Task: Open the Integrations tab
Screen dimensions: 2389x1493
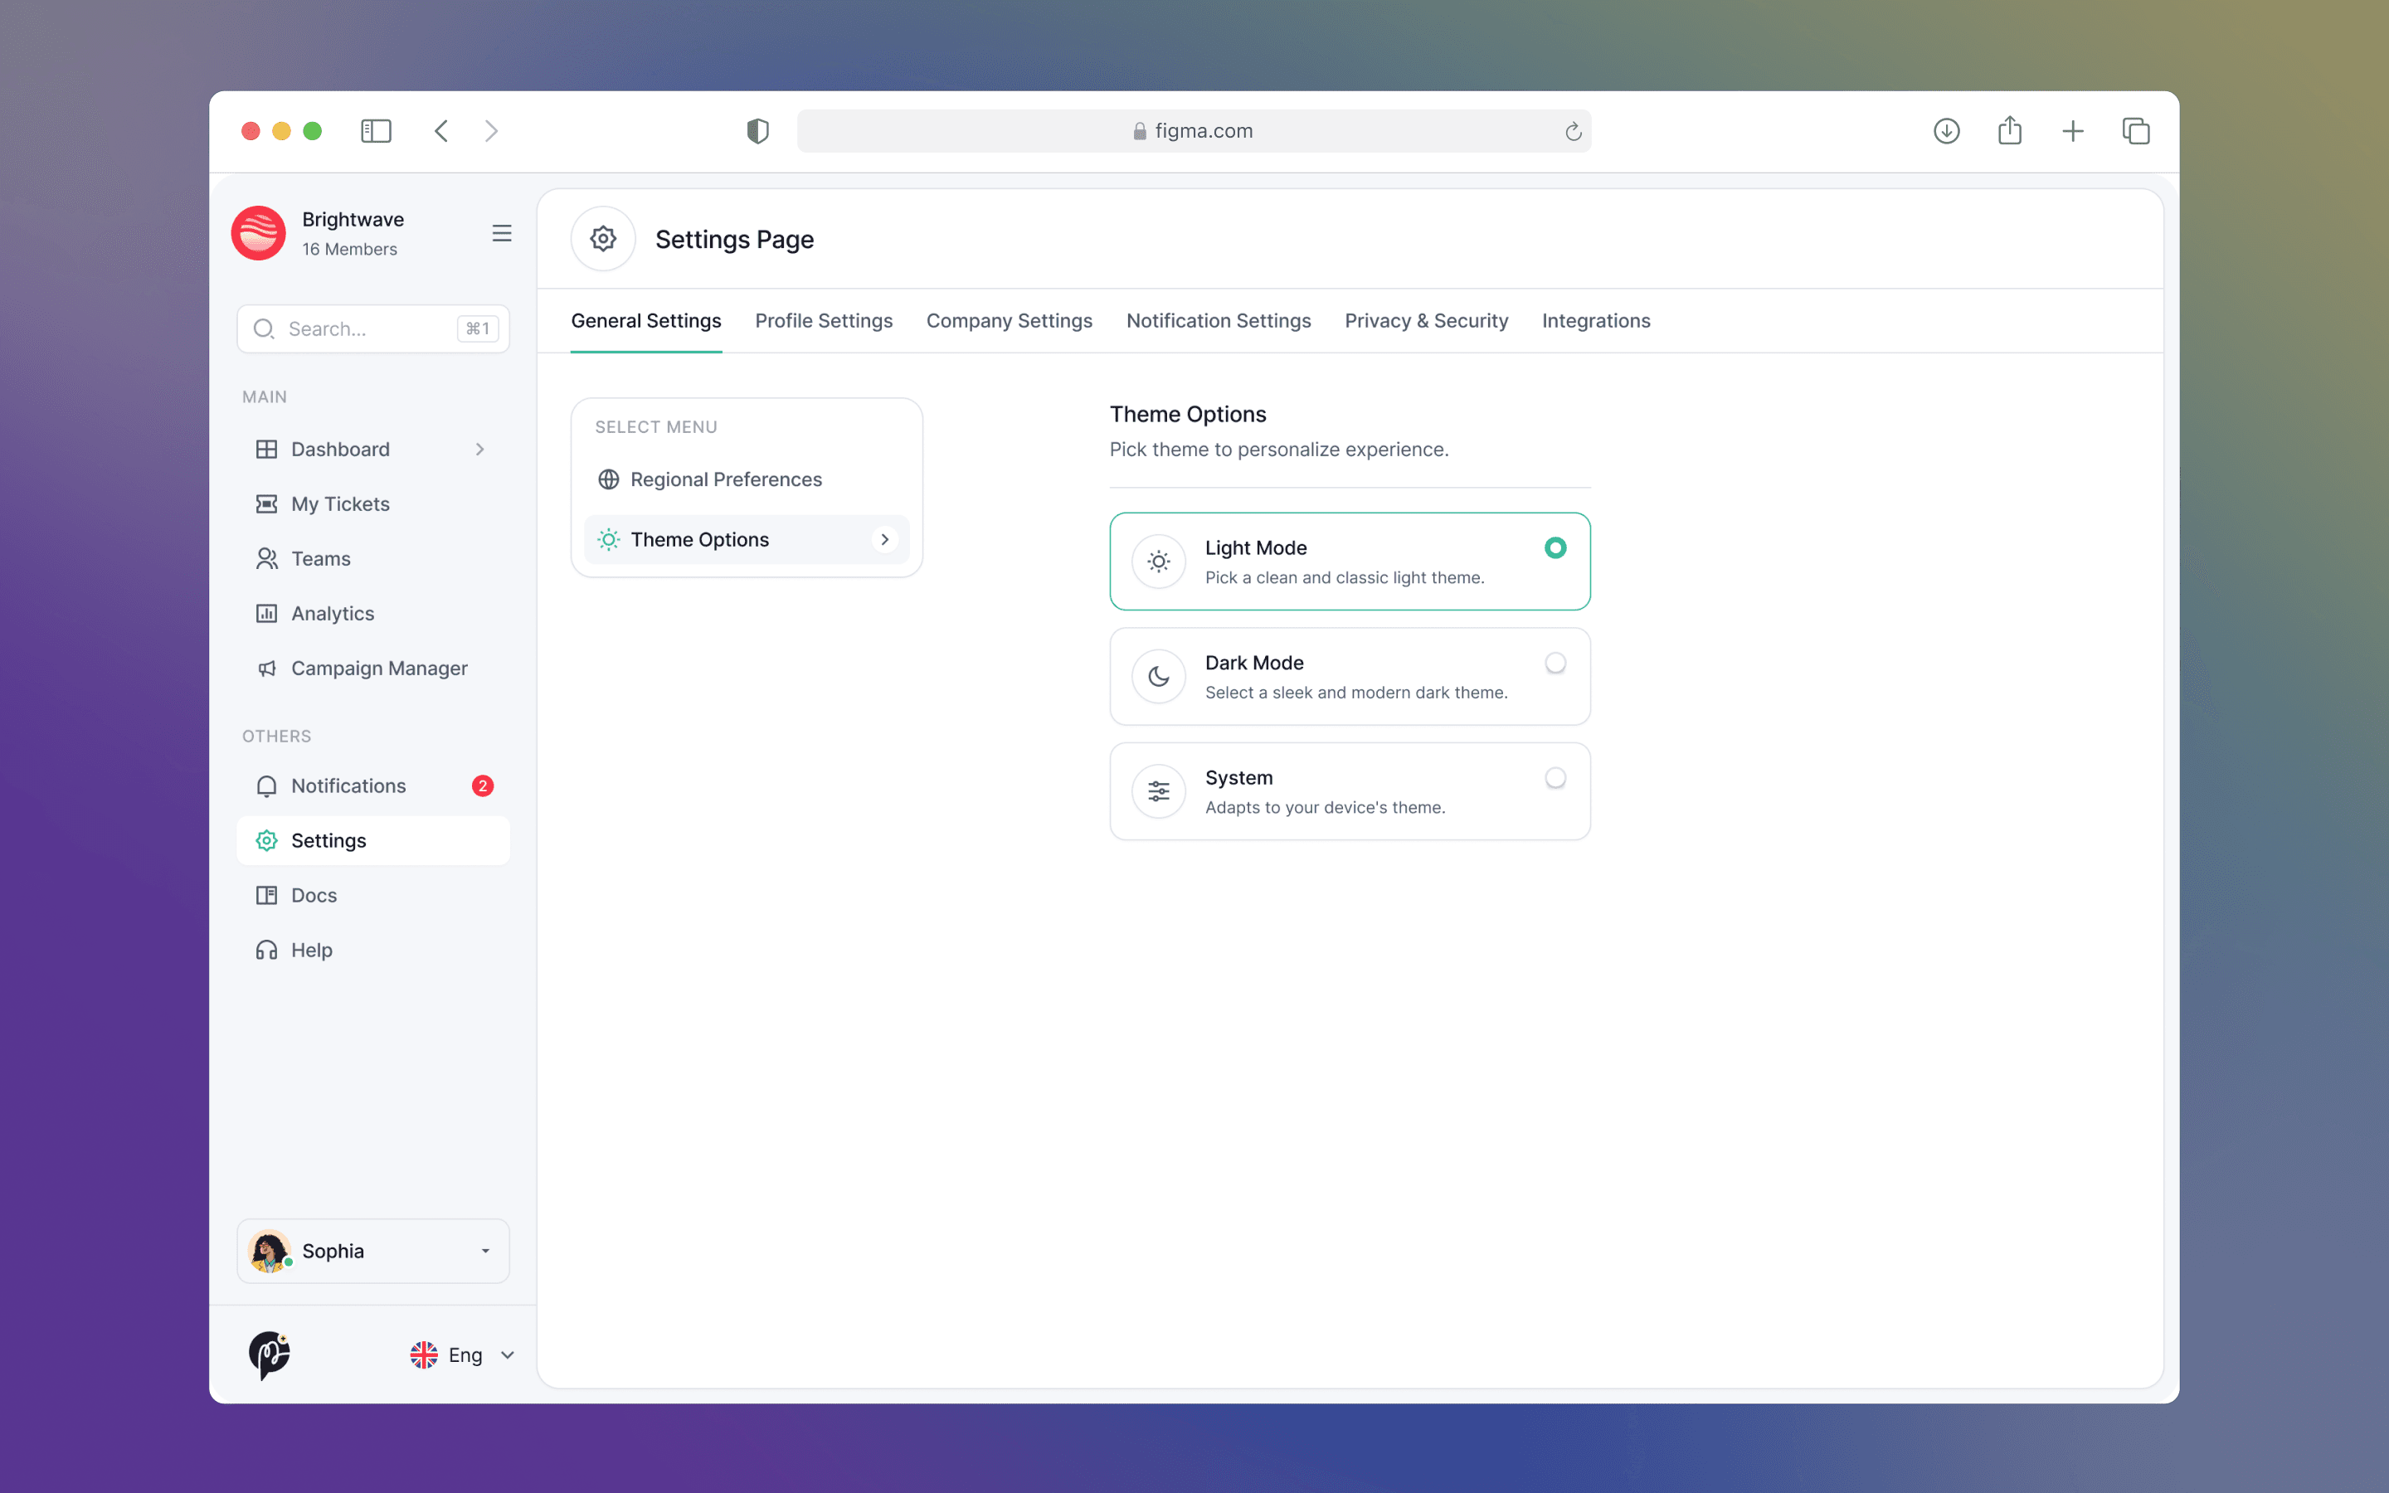Action: pyautogui.click(x=1596, y=321)
